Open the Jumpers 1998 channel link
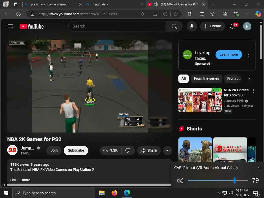 234,101
